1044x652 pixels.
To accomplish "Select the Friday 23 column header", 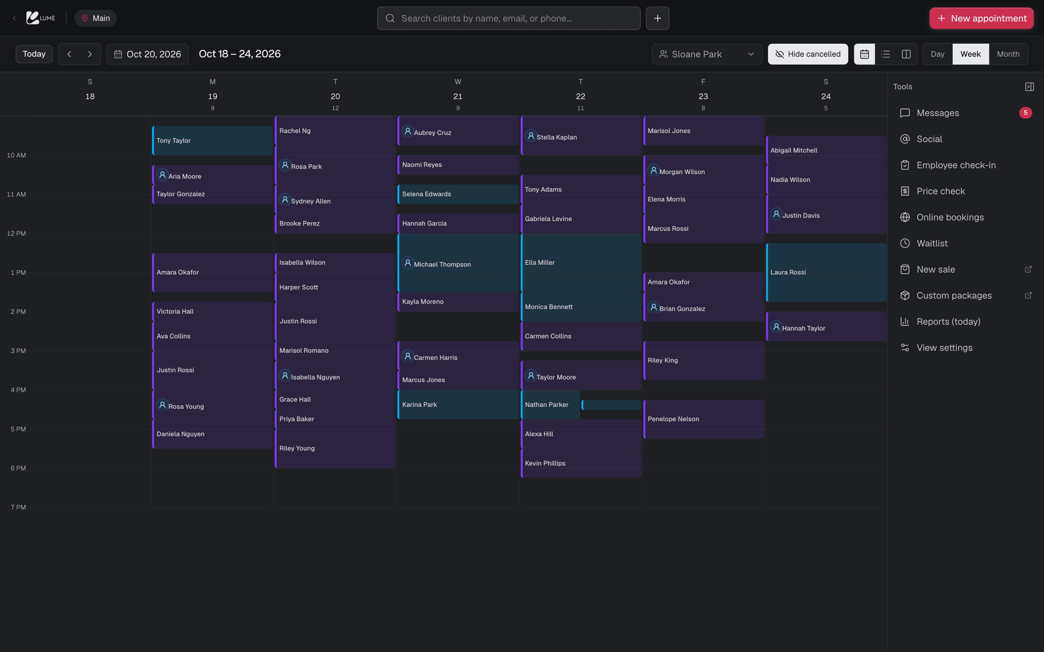I will pyautogui.click(x=703, y=95).
